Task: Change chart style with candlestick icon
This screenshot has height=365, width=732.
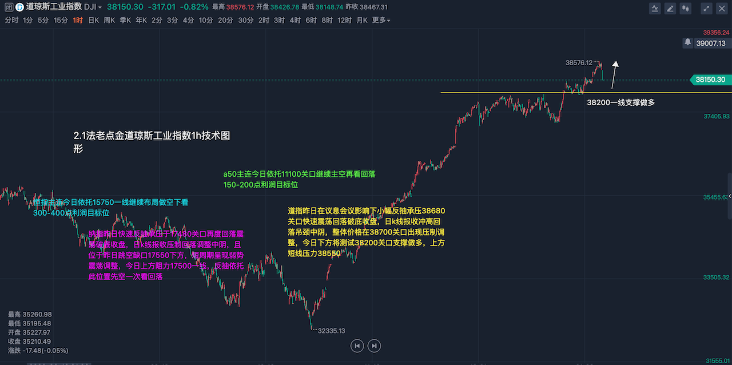Action: [x=686, y=8]
